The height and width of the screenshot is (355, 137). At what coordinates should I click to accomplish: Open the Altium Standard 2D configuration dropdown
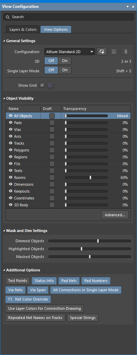point(70,52)
